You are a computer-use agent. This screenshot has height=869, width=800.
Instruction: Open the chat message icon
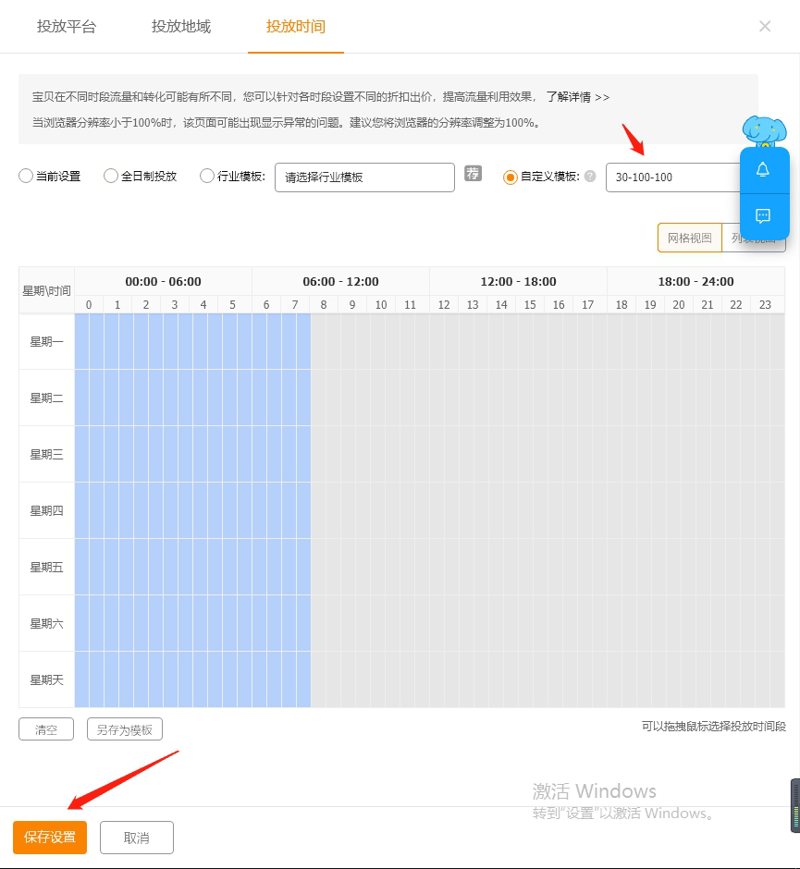[763, 216]
